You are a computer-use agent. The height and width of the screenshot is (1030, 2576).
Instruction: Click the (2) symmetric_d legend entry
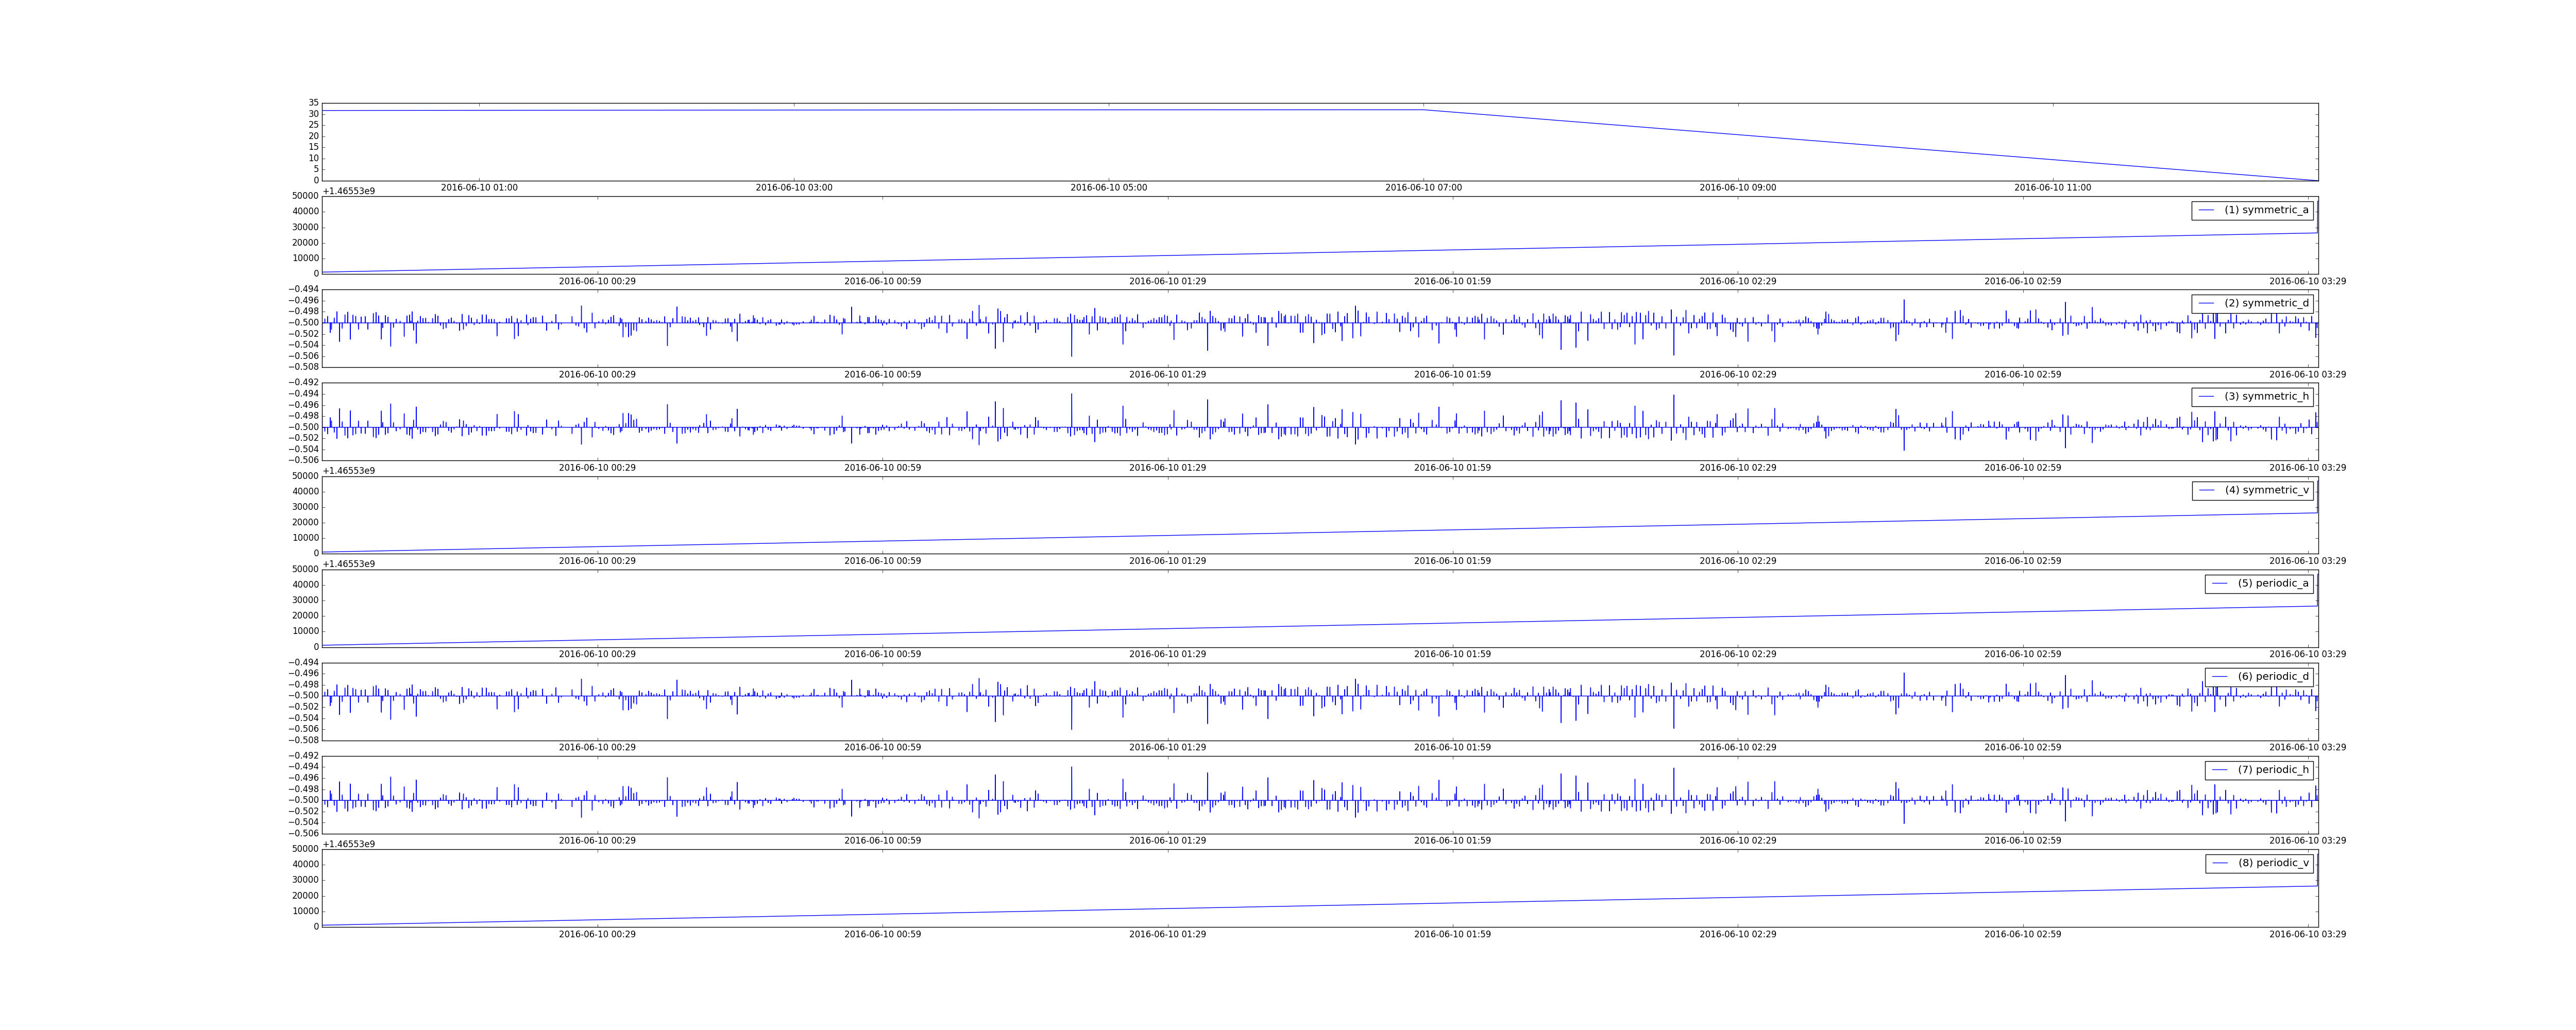(2252, 303)
